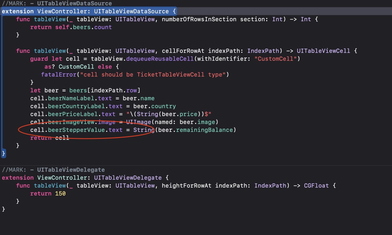Click 'as? CustomCell else' line
This screenshot has height=235, width=392.
pyautogui.click(x=81, y=67)
